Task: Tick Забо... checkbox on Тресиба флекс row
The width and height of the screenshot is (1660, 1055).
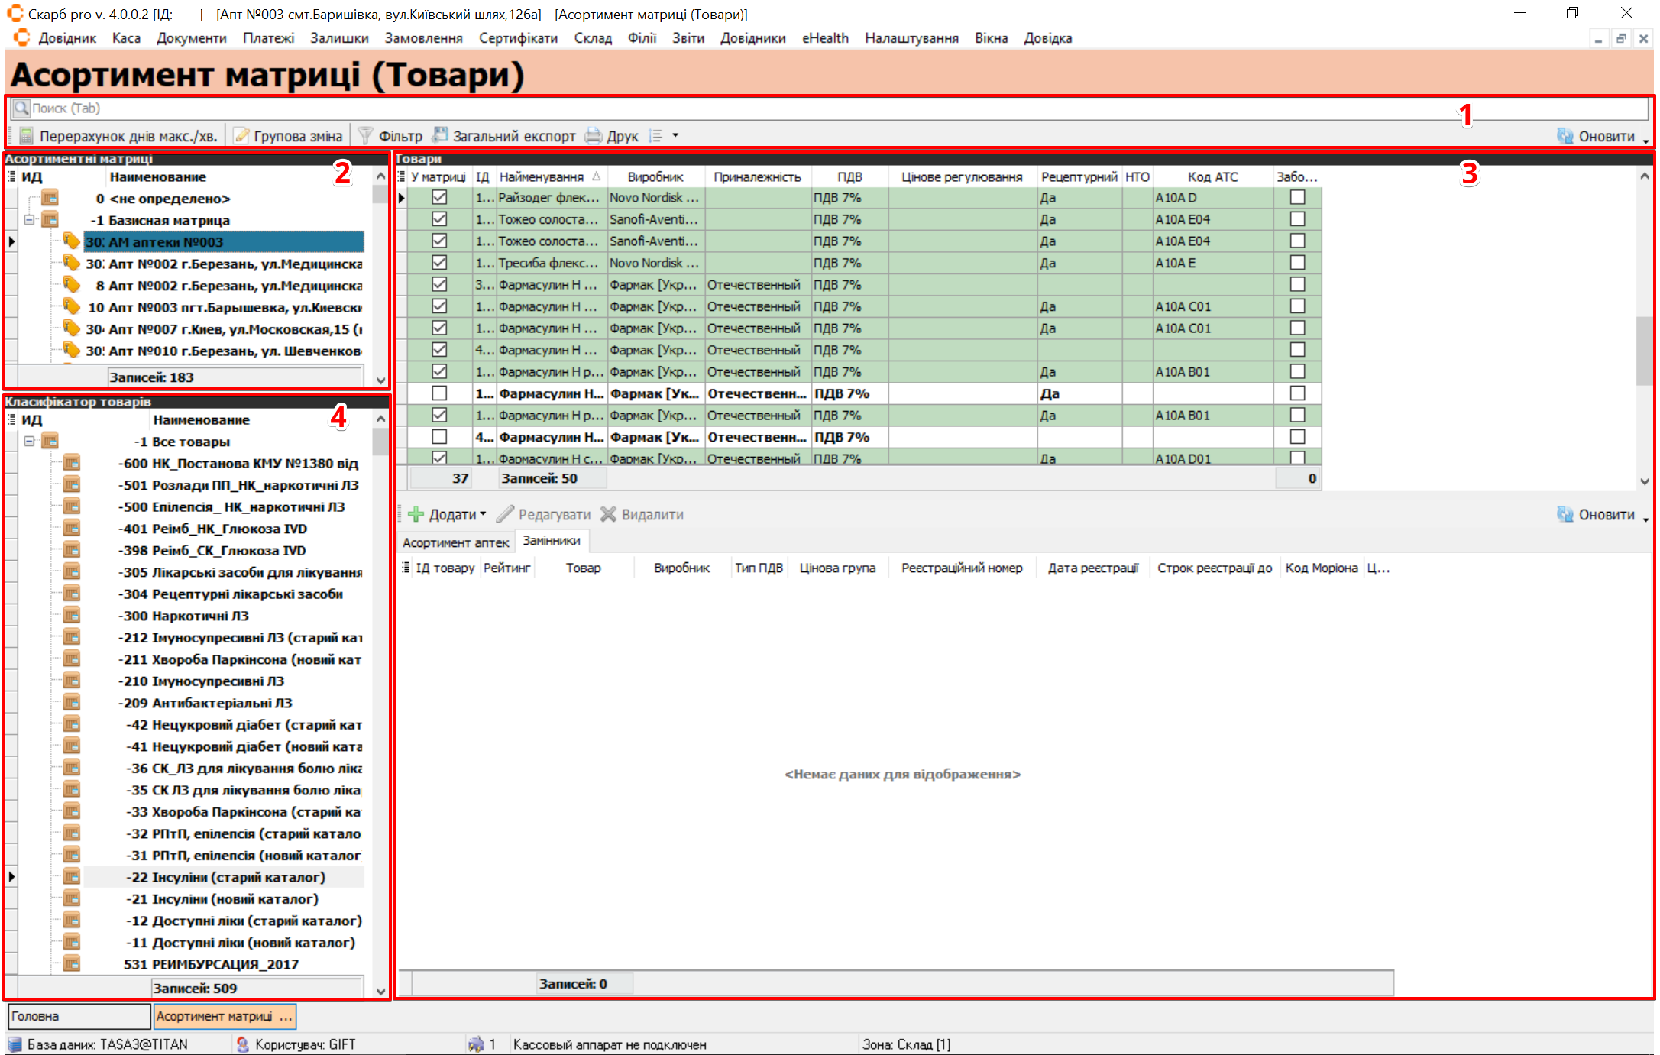Action: (1297, 263)
